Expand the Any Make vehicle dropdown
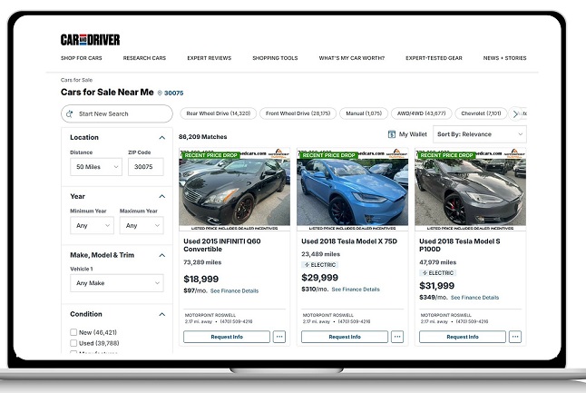 (x=116, y=283)
